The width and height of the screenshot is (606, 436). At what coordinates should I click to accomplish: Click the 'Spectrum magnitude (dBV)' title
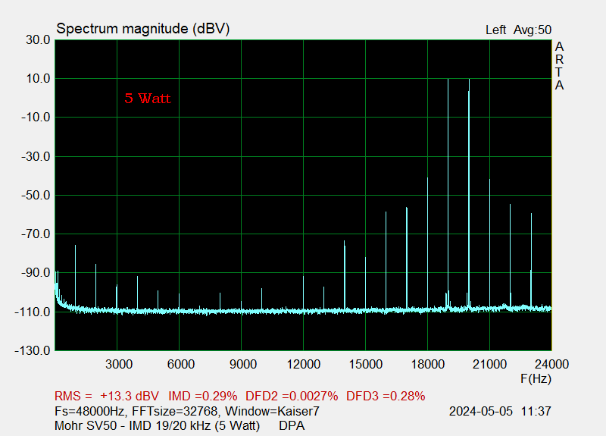[143, 29]
